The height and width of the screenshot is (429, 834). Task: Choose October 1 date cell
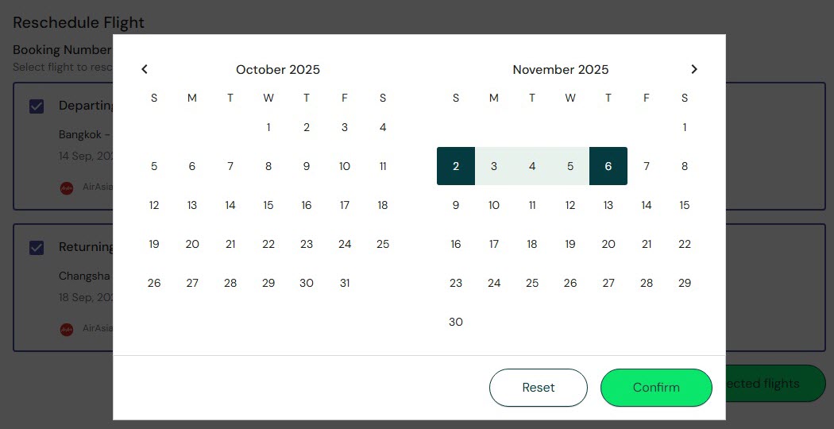pos(268,127)
